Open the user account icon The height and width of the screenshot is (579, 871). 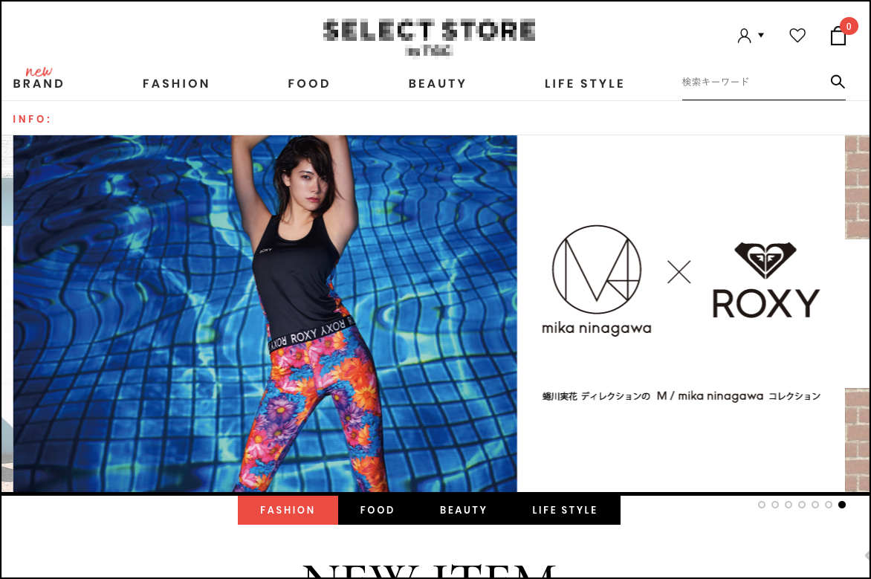coord(744,36)
